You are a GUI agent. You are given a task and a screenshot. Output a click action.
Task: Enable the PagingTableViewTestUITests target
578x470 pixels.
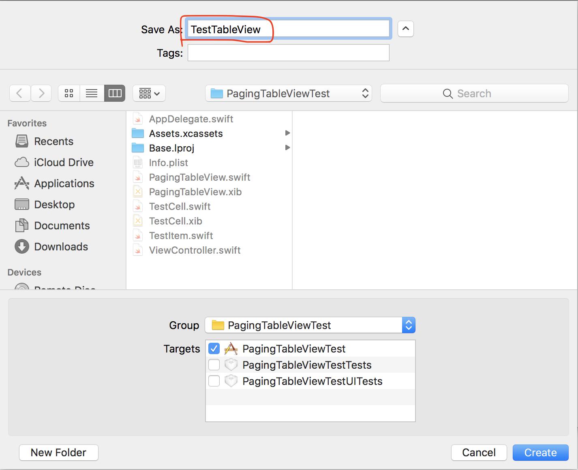[x=214, y=381]
